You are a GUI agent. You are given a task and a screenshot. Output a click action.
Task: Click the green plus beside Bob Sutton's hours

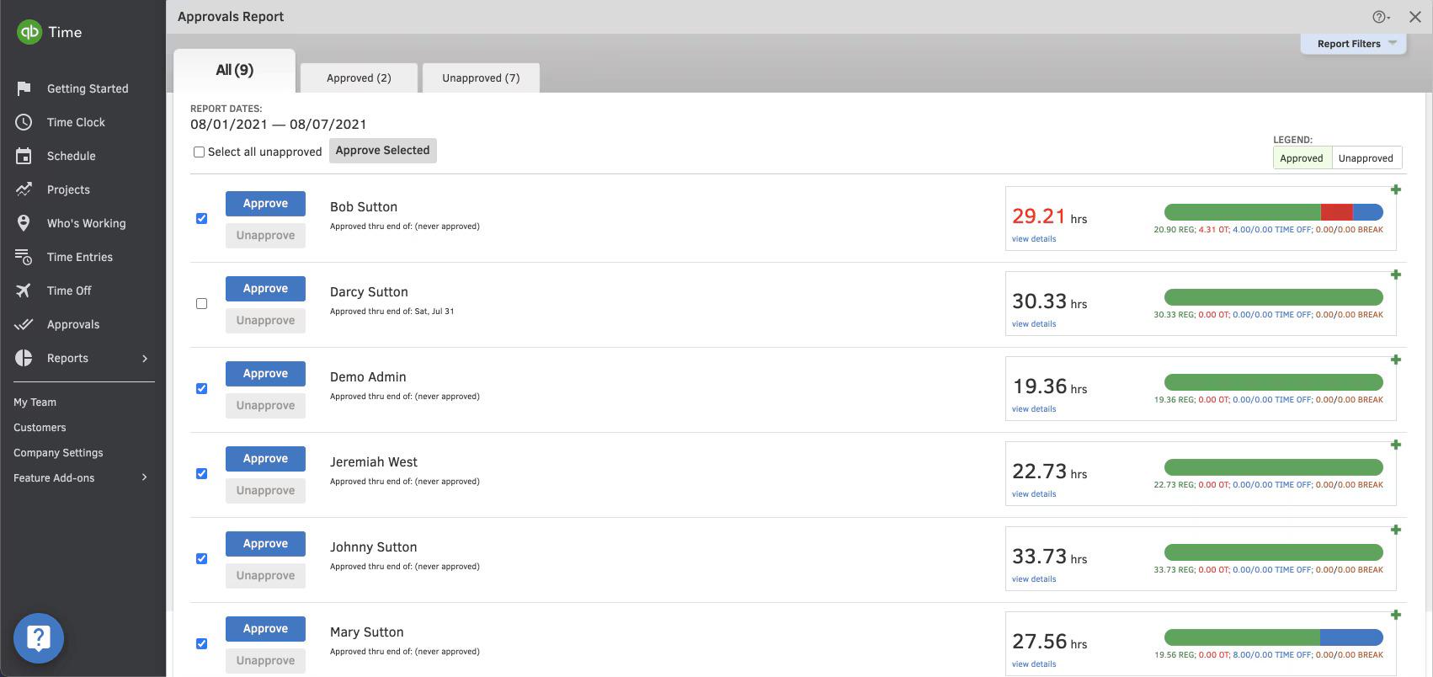click(x=1395, y=189)
